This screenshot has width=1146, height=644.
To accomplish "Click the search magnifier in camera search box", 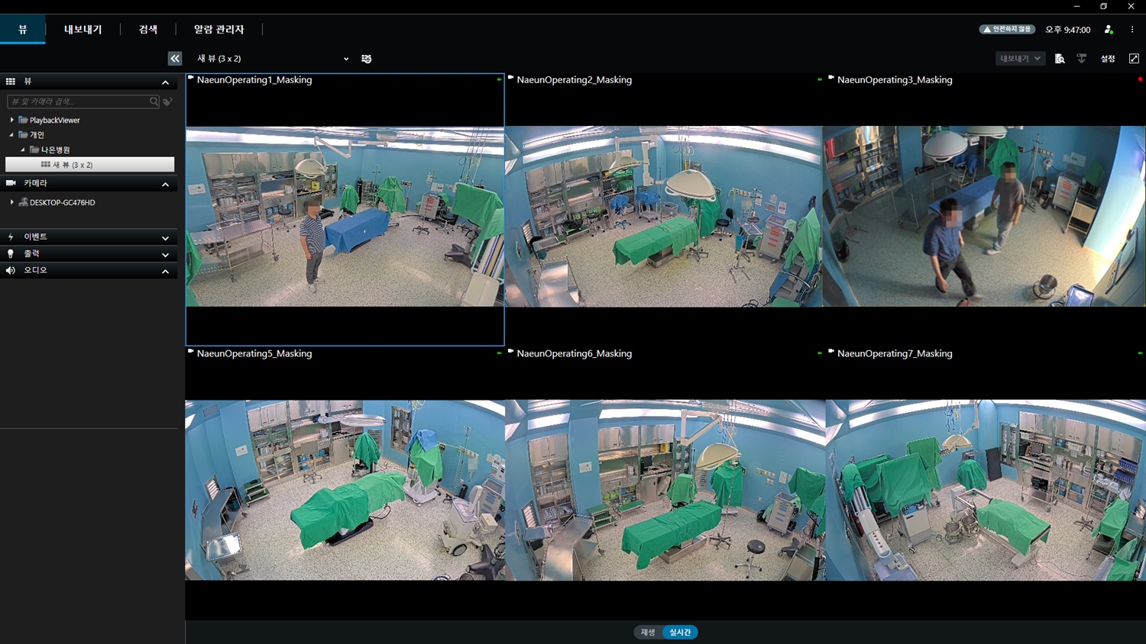I will (x=154, y=101).
